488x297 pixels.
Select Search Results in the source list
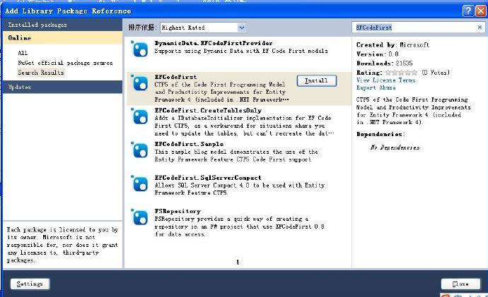click(x=41, y=73)
